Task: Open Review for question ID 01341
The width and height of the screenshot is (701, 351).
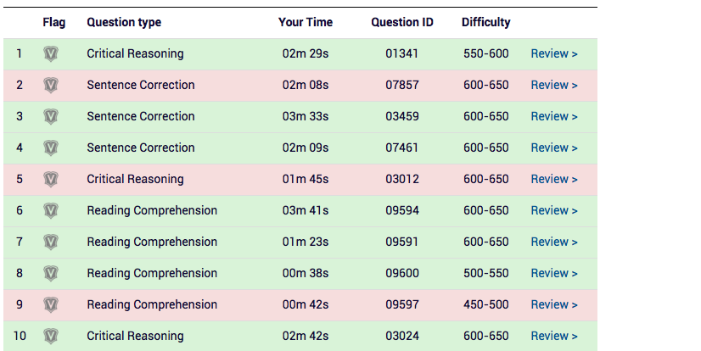Action: (554, 54)
